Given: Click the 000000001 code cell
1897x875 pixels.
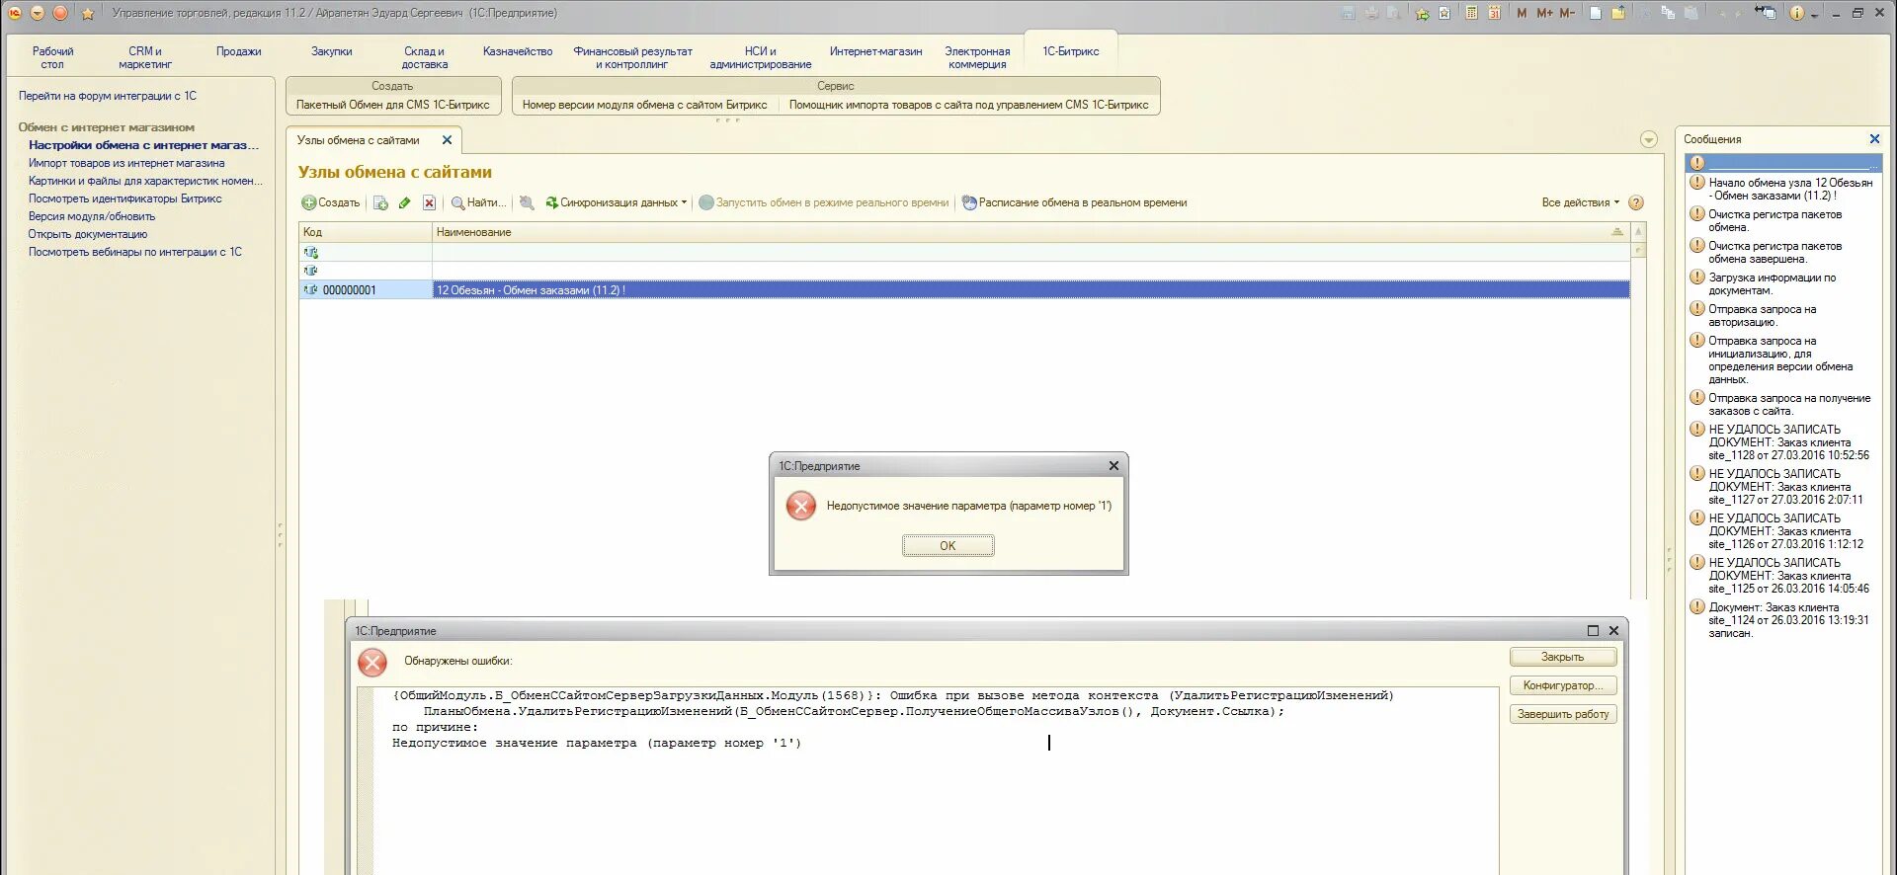Looking at the screenshot, I should coord(366,290).
